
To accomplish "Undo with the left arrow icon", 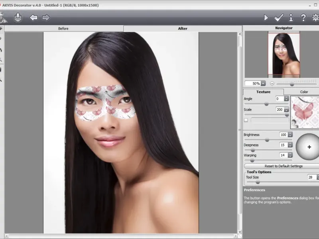I will point(33,18).
